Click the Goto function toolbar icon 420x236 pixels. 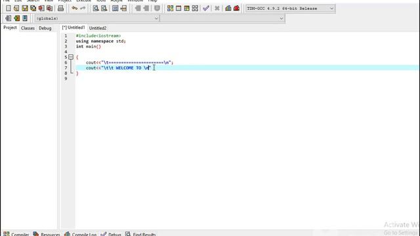point(115,9)
